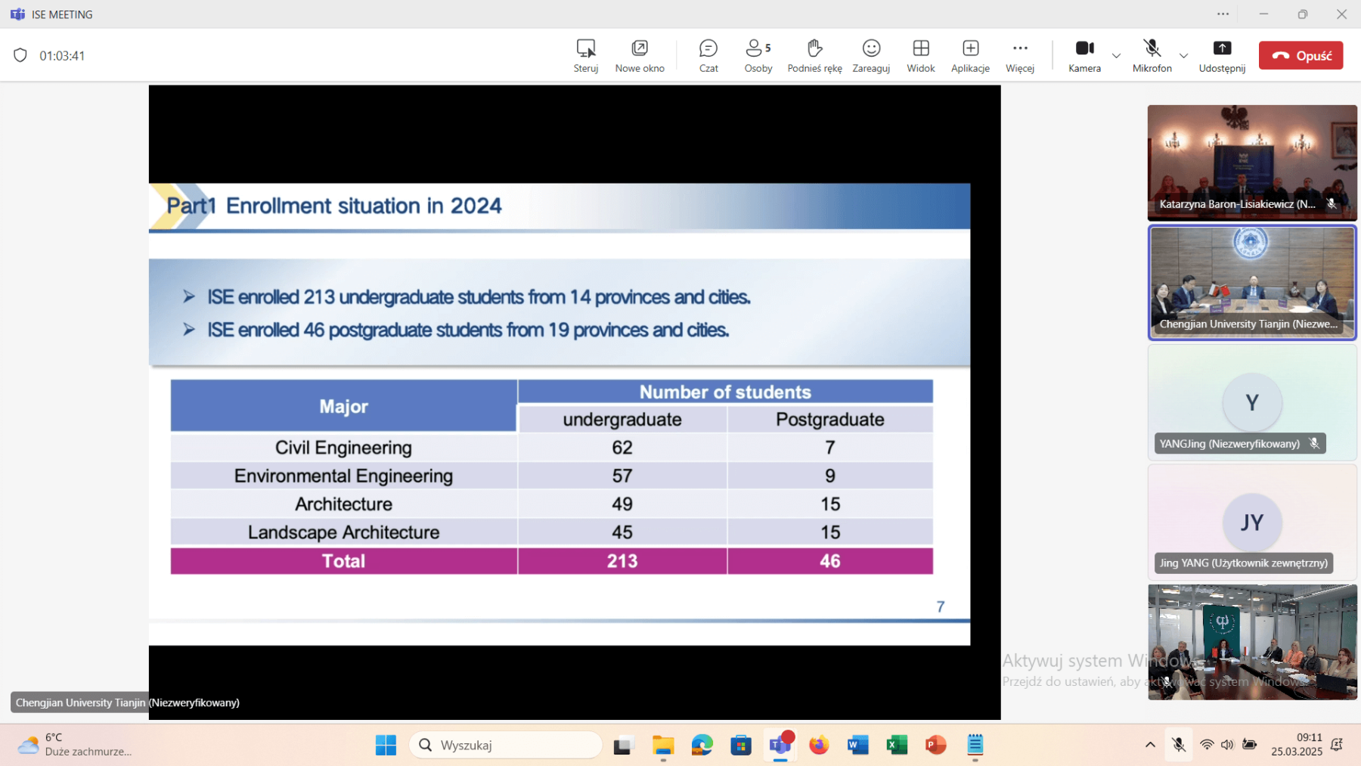Open the battery status icon in tray
The width and height of the screenshot is (1361, 766).
pos(1249,745)
